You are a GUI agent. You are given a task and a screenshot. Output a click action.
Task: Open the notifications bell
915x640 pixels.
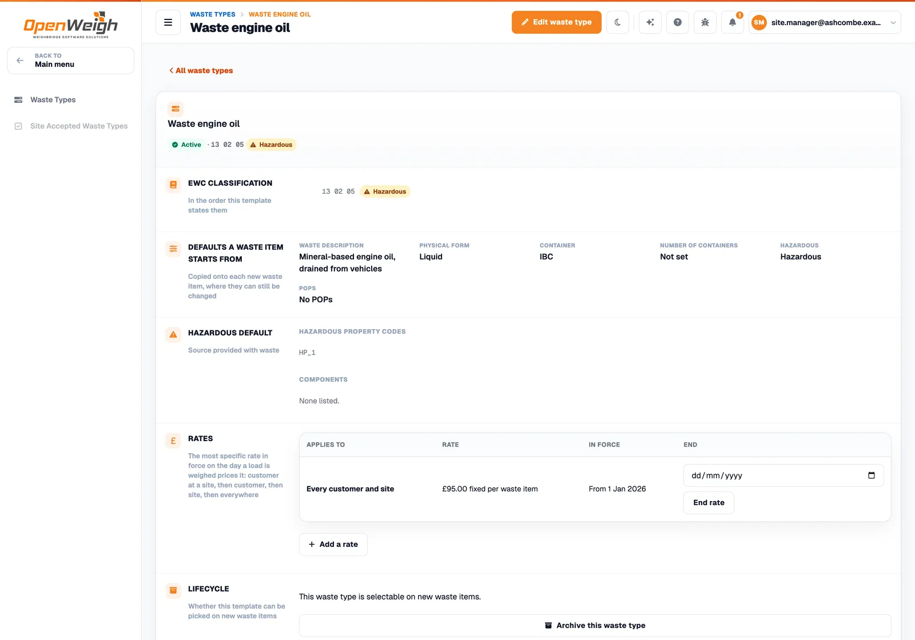733,22
